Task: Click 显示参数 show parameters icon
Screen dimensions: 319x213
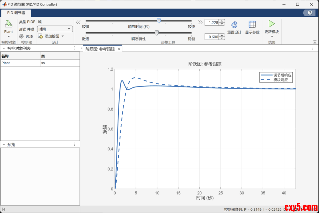Action: click(x=252, y=25)
